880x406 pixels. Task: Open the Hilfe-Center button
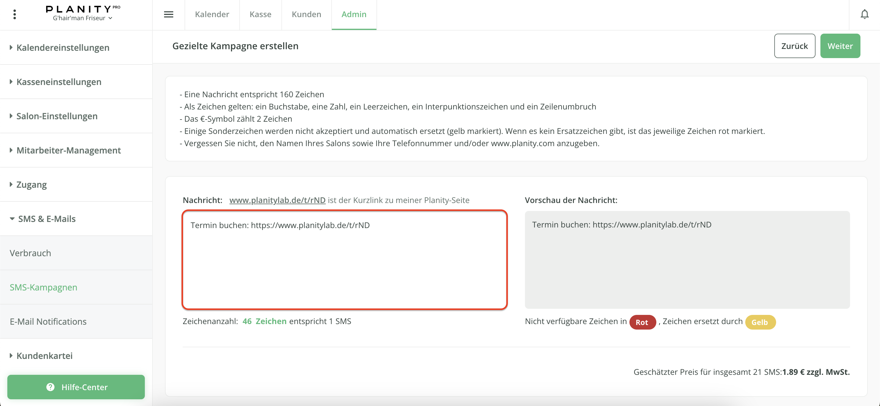pos(76,387)
